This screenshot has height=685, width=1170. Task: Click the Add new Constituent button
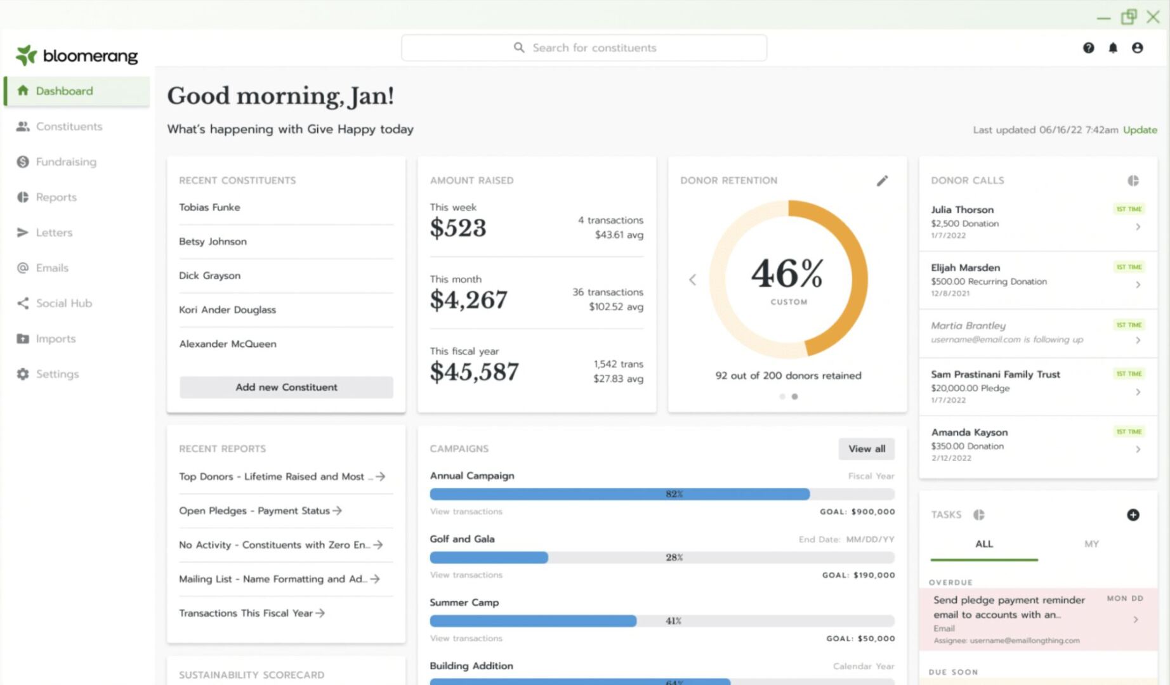286,387
